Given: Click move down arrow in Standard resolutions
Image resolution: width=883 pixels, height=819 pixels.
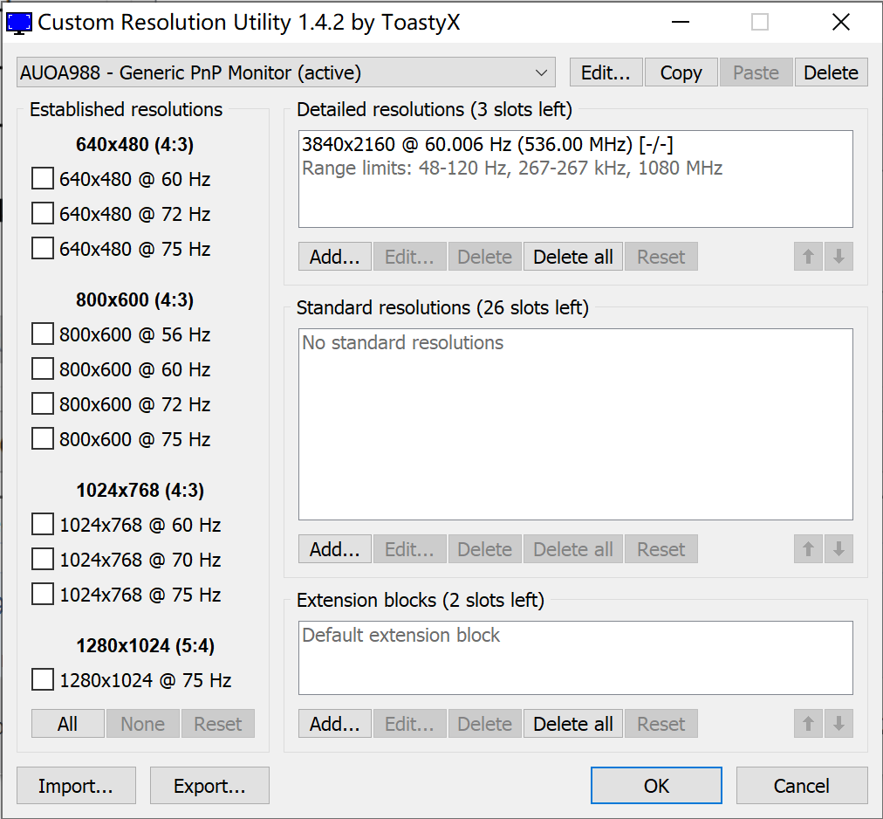Looking at the screenshot, I should coord(839,549).
